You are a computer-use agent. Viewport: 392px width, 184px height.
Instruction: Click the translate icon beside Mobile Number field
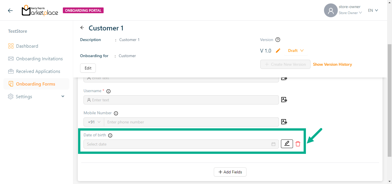pyautogui.click(x=284, y=122)
